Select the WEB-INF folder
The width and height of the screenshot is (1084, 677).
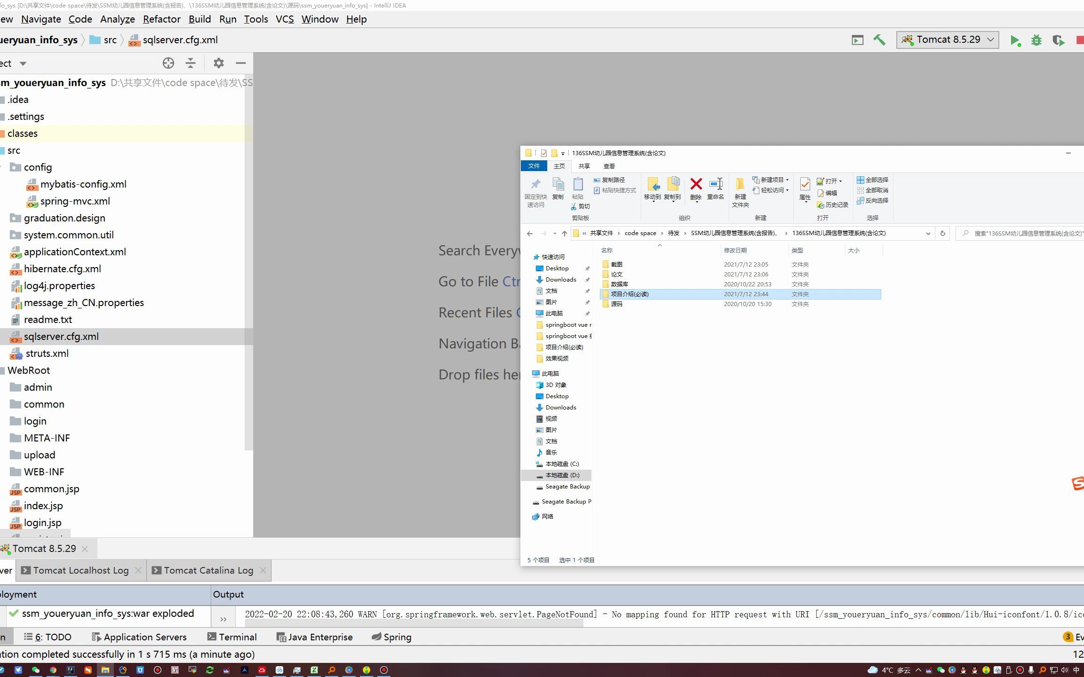(44, 472)
